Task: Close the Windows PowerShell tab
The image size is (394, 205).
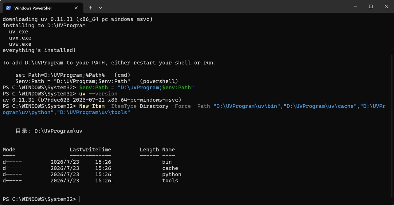Action: click(x=76, y=8)
